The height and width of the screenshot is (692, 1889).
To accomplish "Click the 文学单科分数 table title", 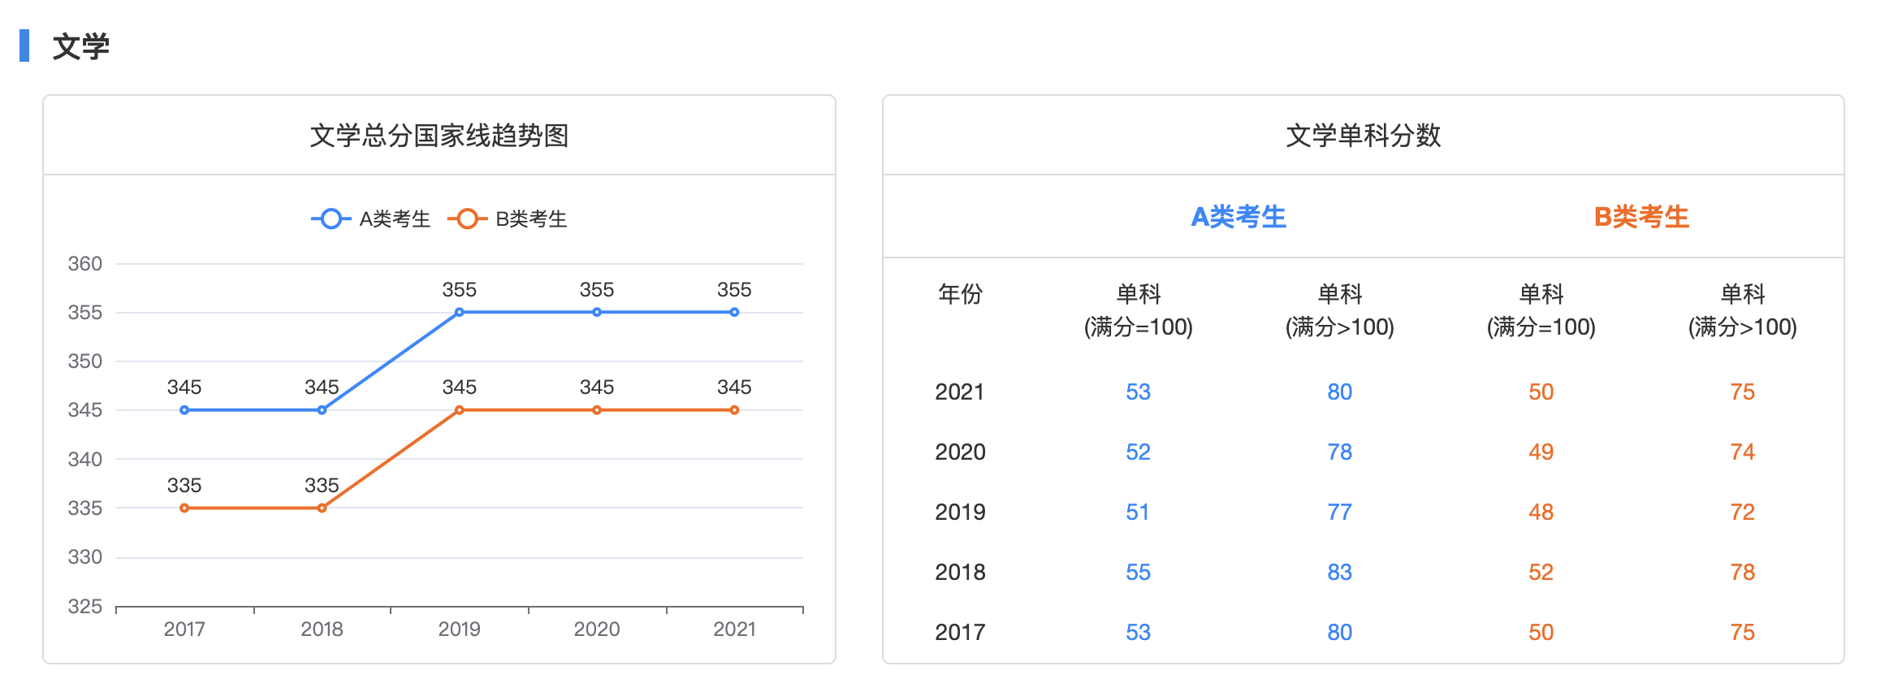I will point(1363,136).
